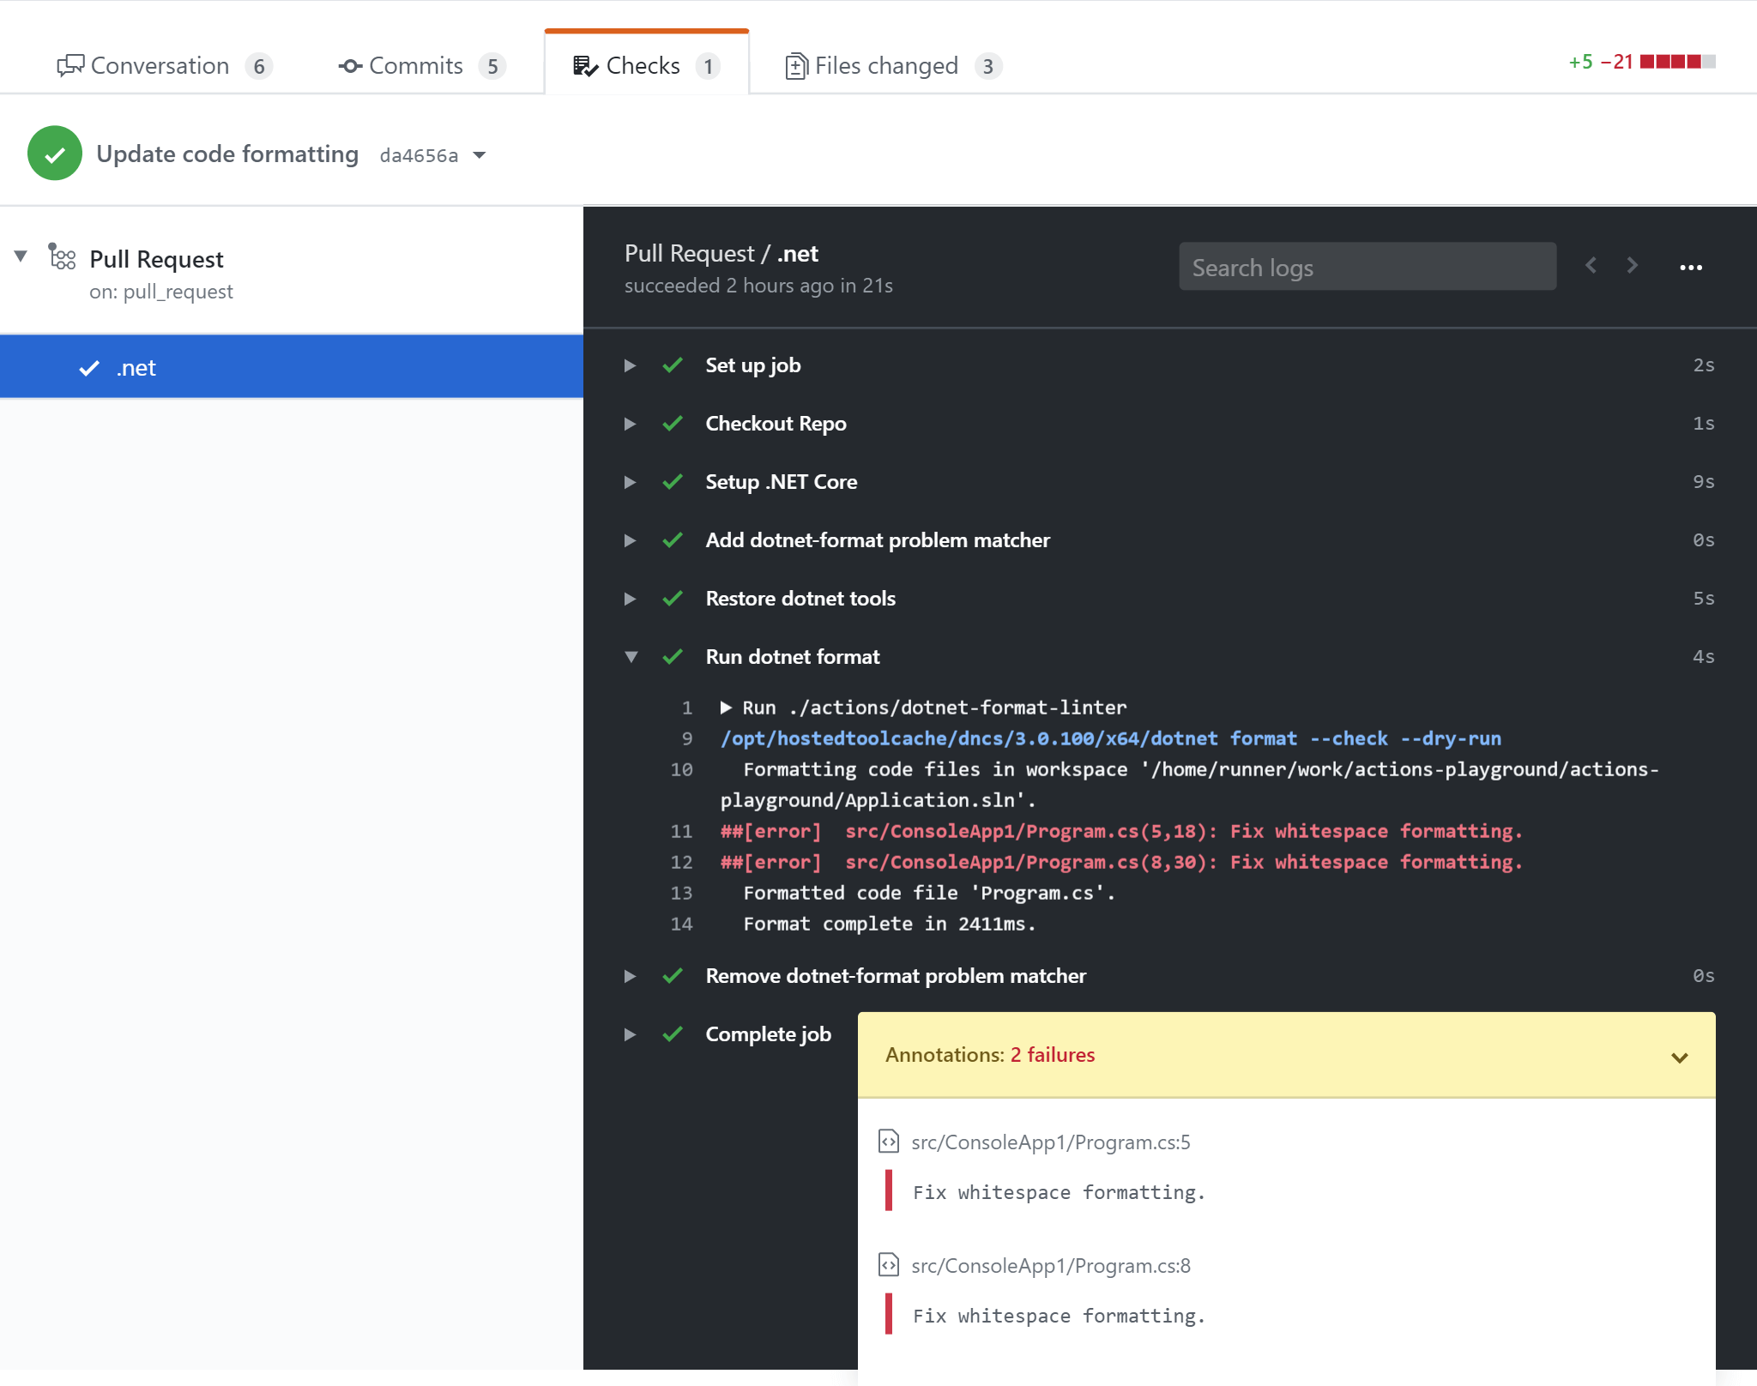This screenshot has width=1757, height=1386.
Task: Toggle Checkout Repo step visibility
Action: [x=629, y=422]
